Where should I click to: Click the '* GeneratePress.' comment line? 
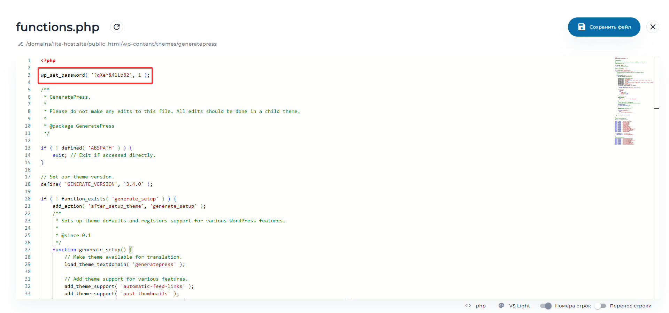(x=67, y=97)
